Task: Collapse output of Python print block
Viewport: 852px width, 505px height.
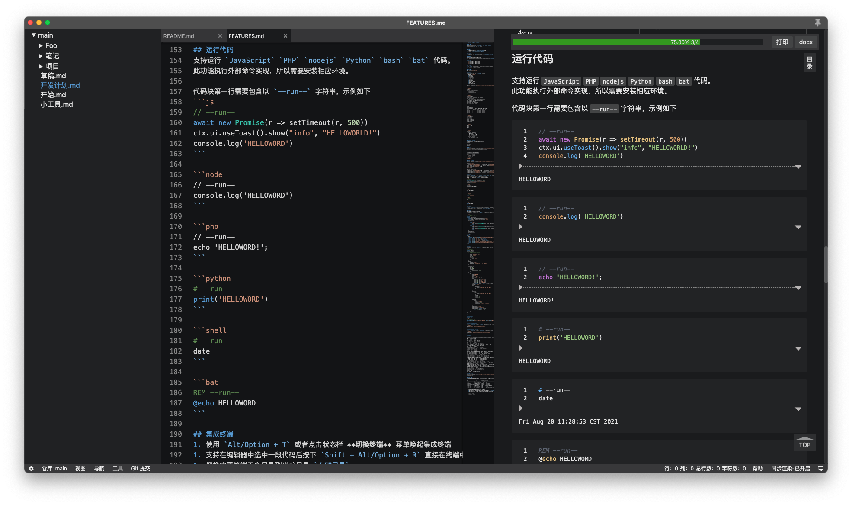Action: tap(798, 348)
